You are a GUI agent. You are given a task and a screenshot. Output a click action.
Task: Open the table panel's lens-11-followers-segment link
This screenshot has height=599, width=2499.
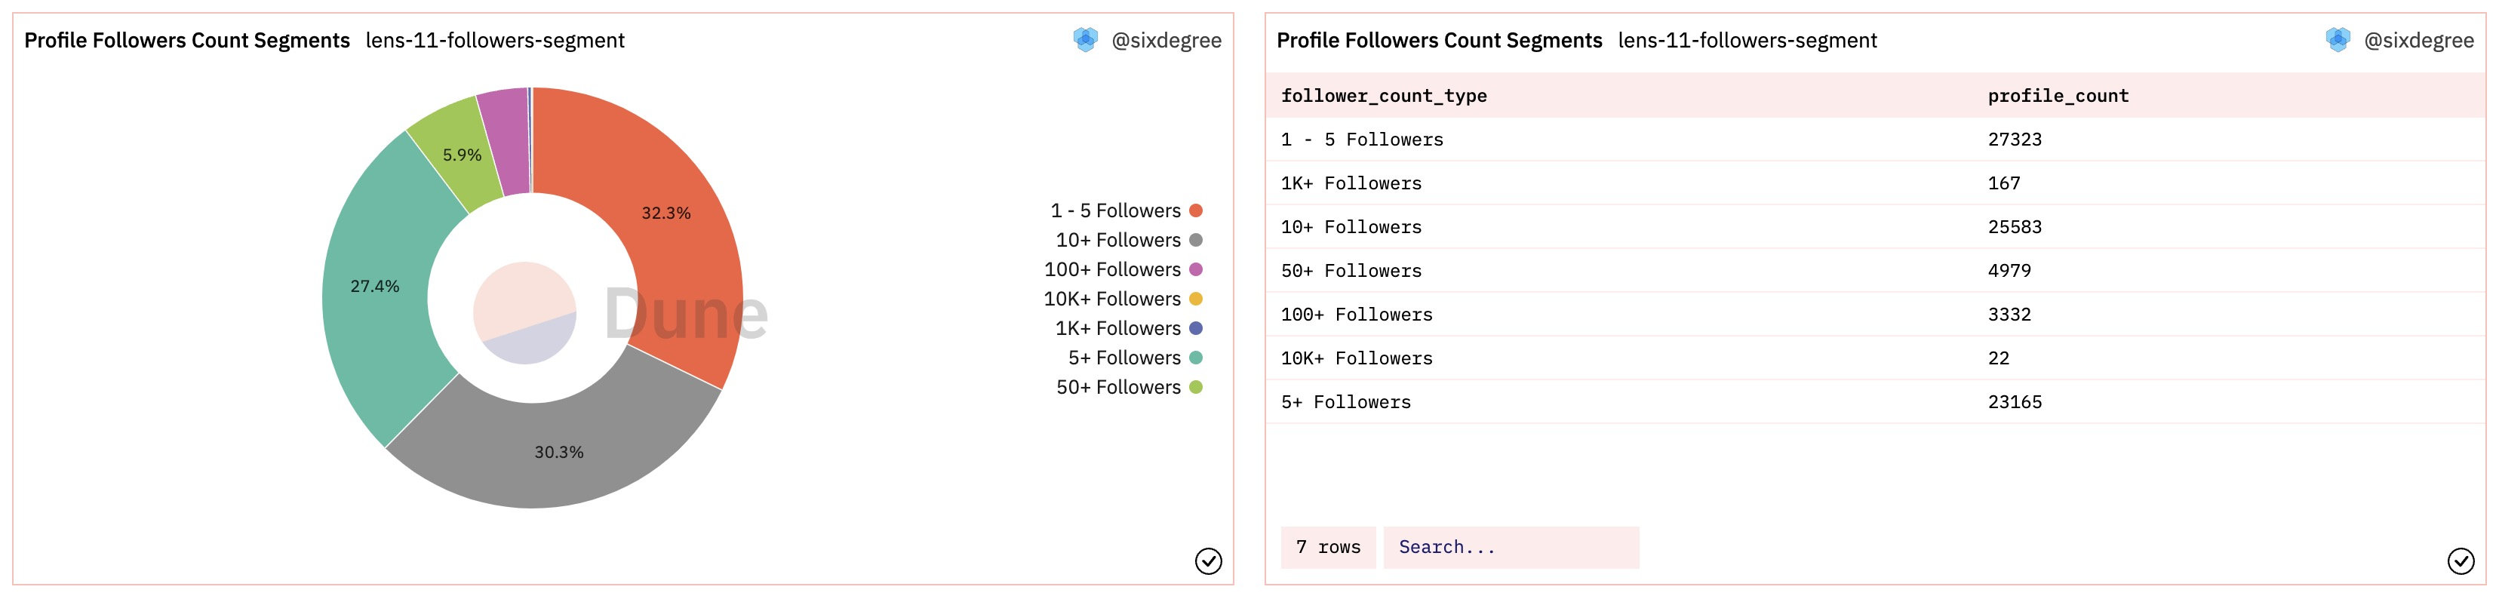1746,41
